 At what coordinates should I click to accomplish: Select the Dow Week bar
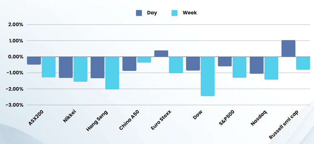point(208,76)
